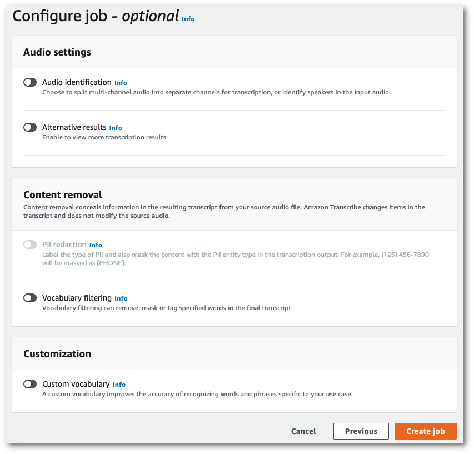Open Info next to Configure job heading
Viewport: 474px width, 454px height.
click(188, 19)
